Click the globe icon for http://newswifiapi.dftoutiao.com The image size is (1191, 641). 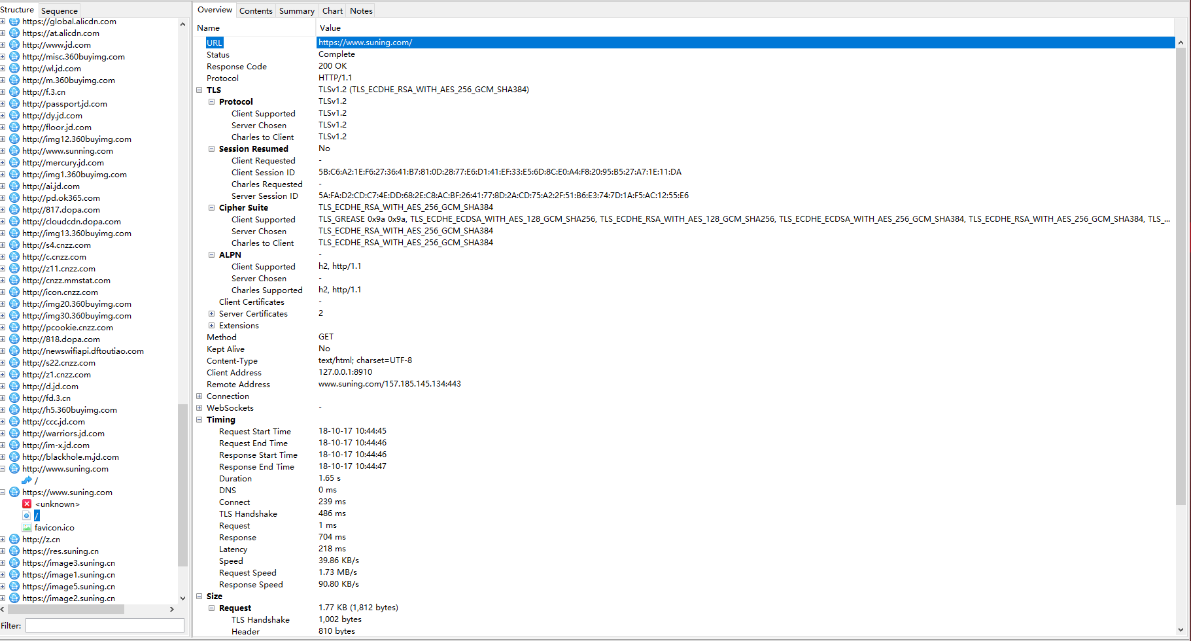[x=14, y=351]
